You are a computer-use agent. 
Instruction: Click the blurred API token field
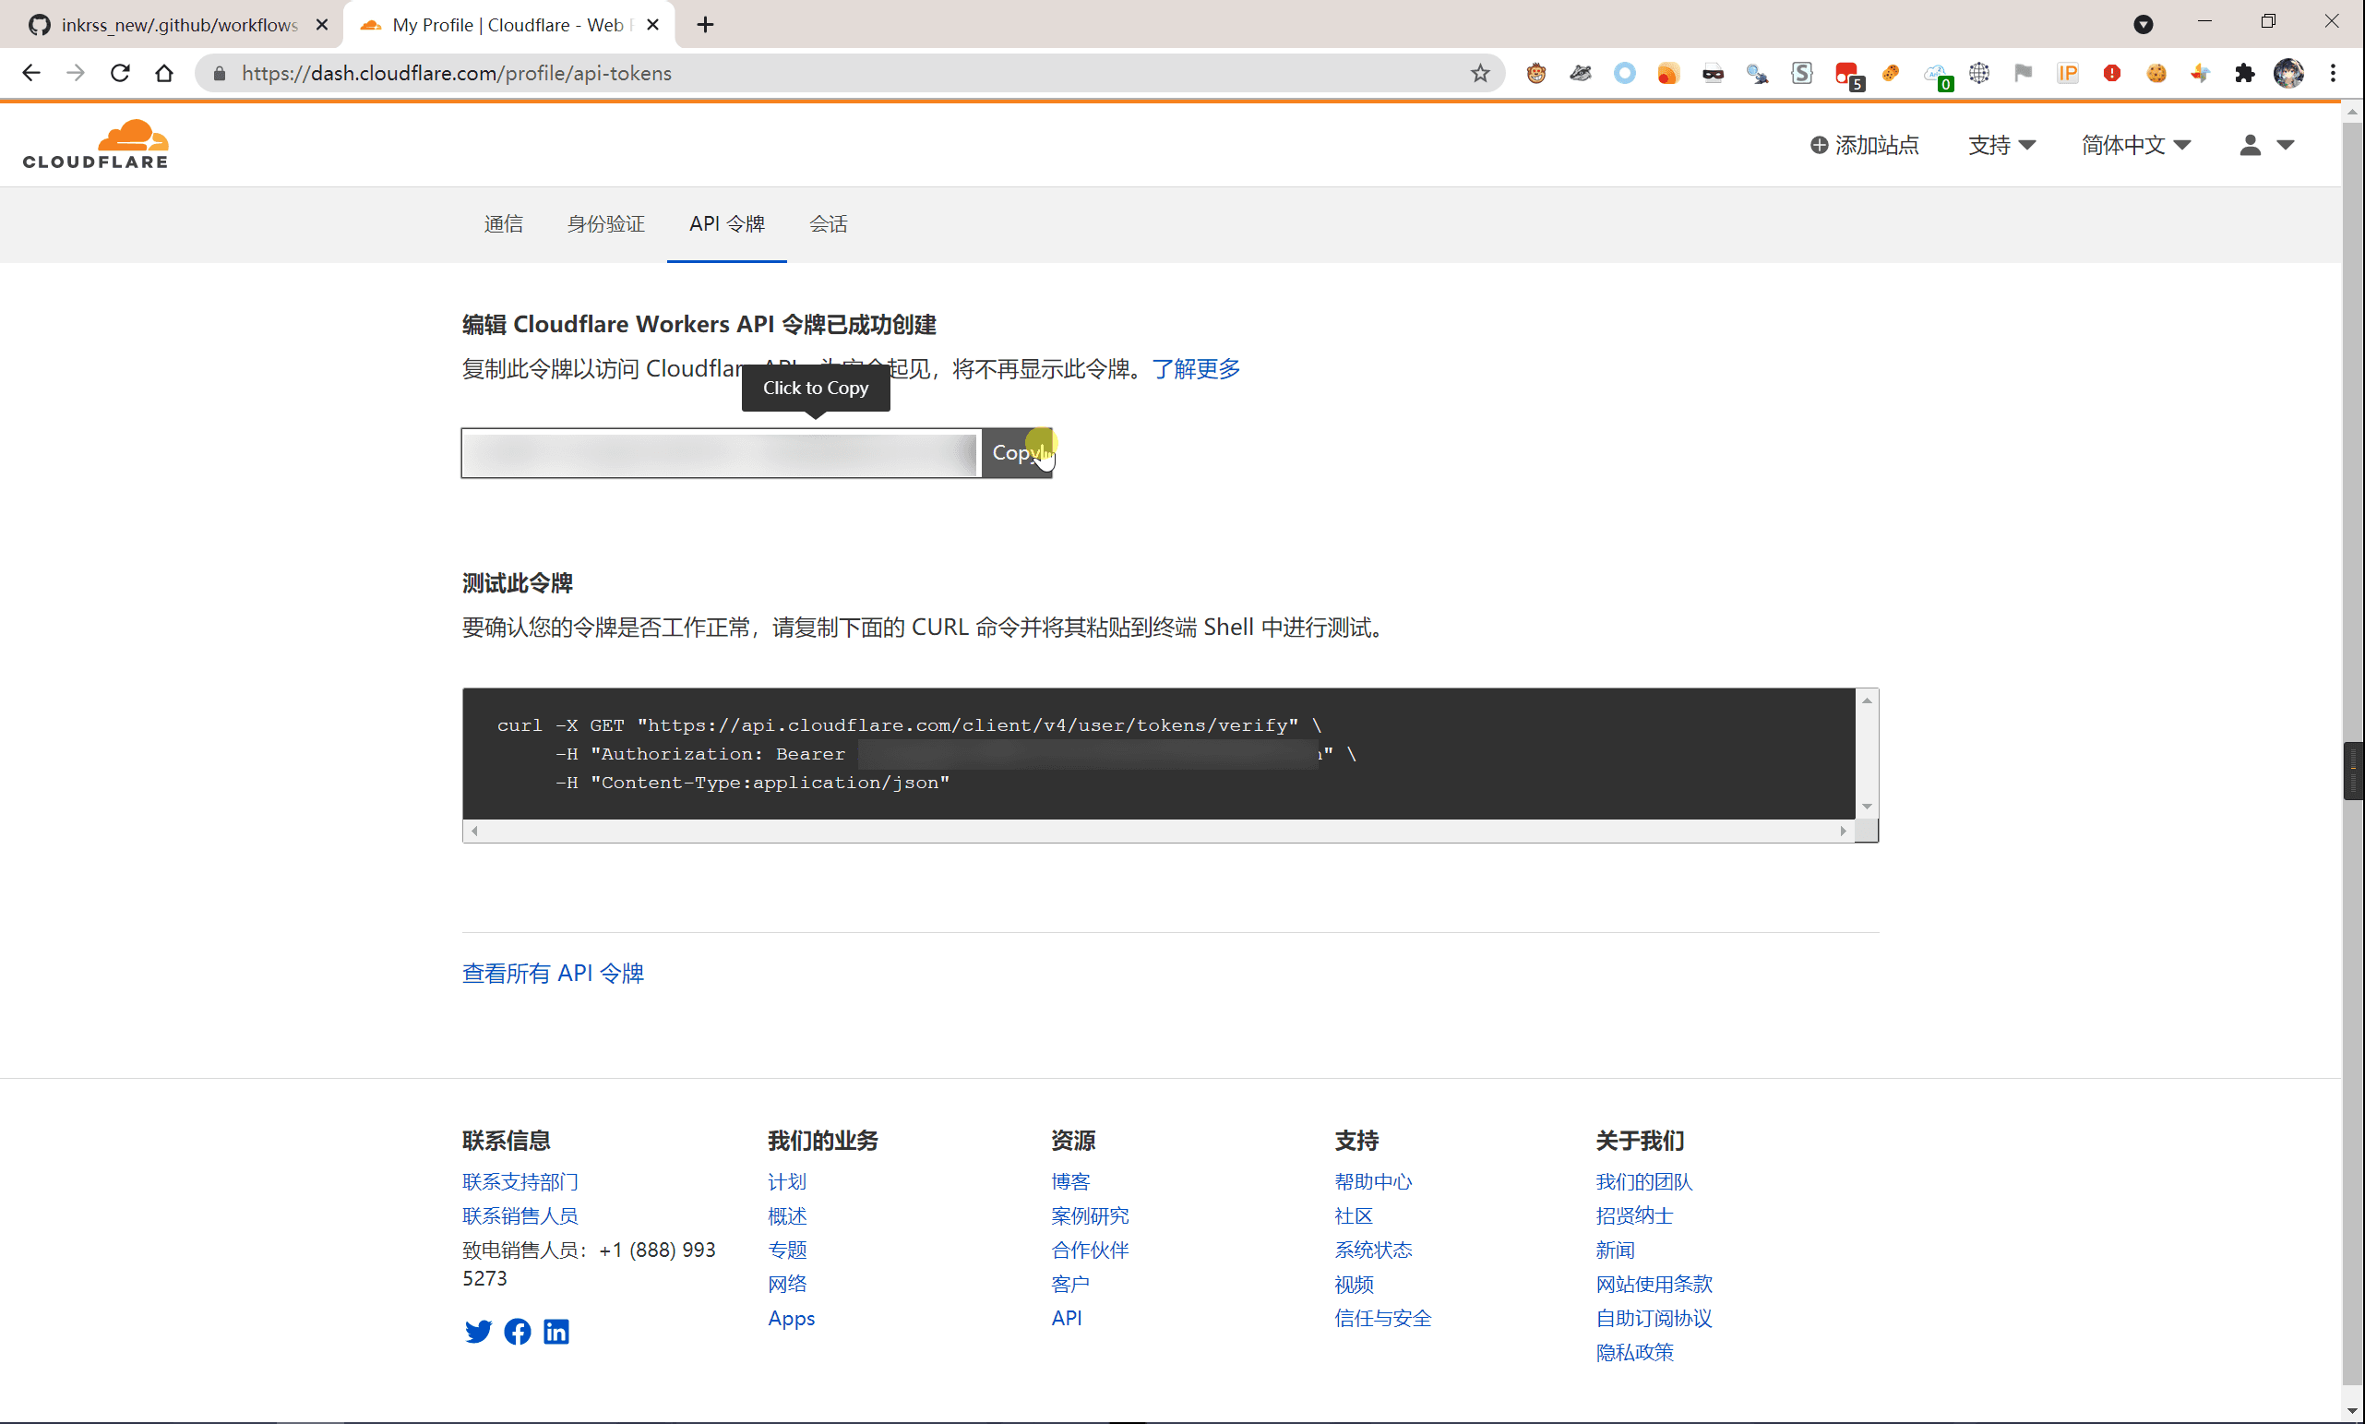[x=721, y=453]
